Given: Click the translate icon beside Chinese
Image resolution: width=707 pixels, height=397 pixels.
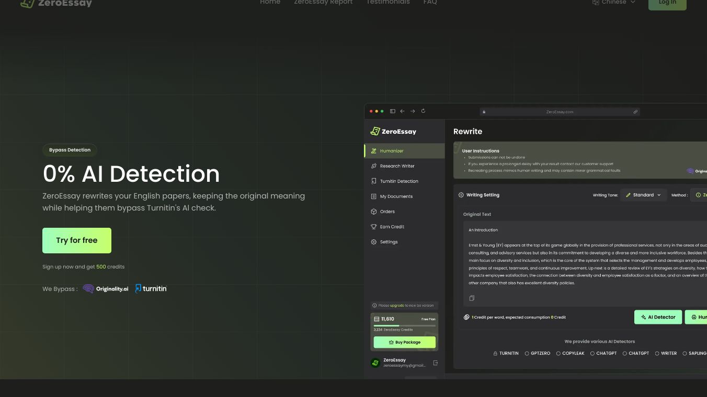Looking at the screenshot, I should coord(596,2).
